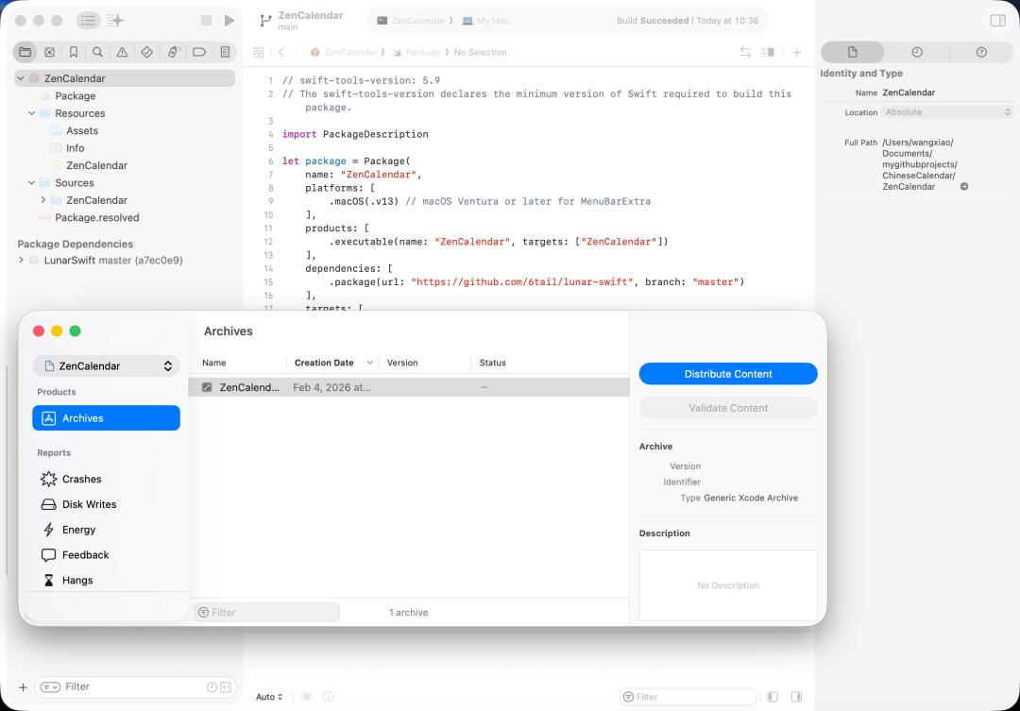1020x711 pixels.
Task: Open the ZenCalendar product dropdown in Organizer
Action: pos(106,366)
